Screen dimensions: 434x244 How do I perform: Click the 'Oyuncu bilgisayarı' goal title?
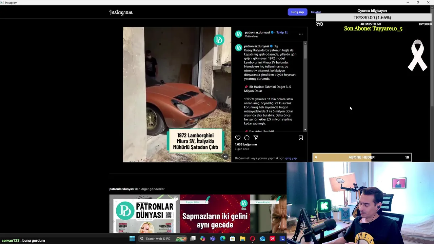[x=372, y=11]
